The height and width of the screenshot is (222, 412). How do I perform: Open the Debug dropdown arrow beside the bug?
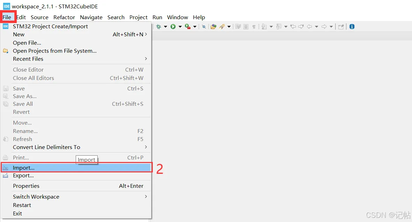tap(166, 27)
